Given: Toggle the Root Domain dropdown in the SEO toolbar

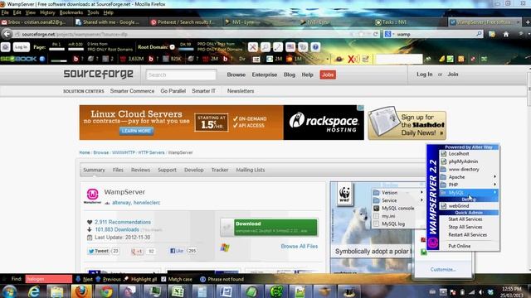Looking at the screenshot, I should 172,47.
